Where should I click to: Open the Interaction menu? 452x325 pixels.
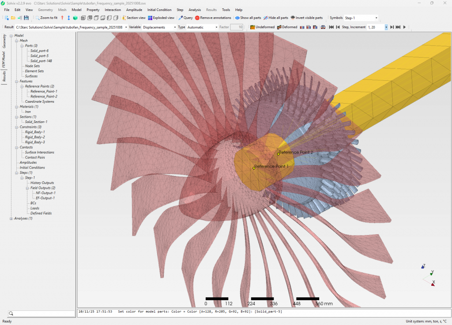click(113, 10)
